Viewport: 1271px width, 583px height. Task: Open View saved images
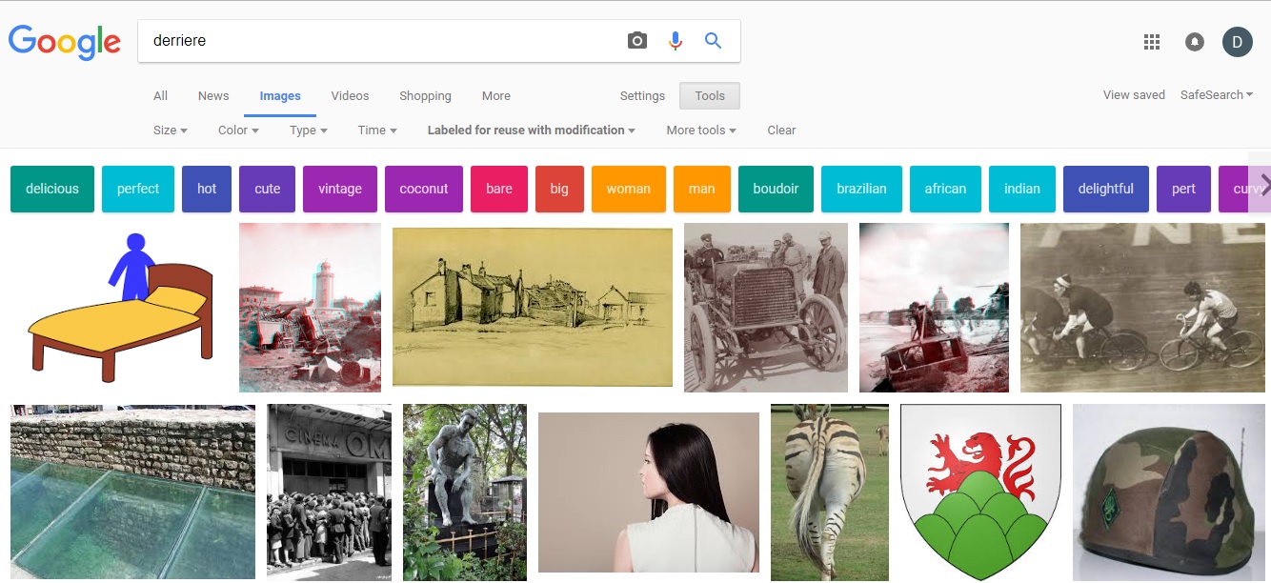click(1134, 95)
